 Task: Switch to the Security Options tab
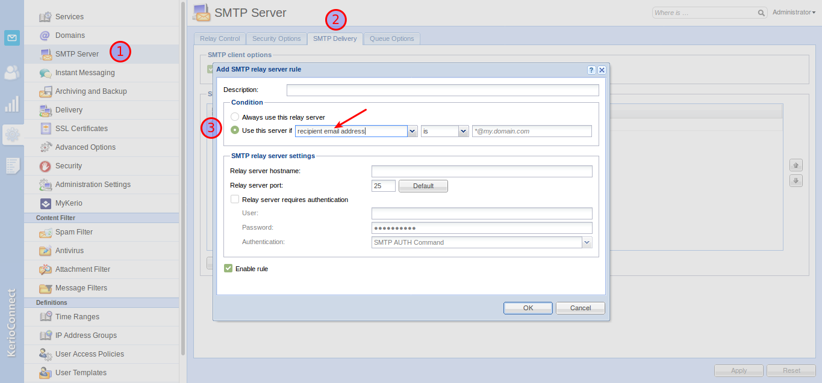point(276,38)
